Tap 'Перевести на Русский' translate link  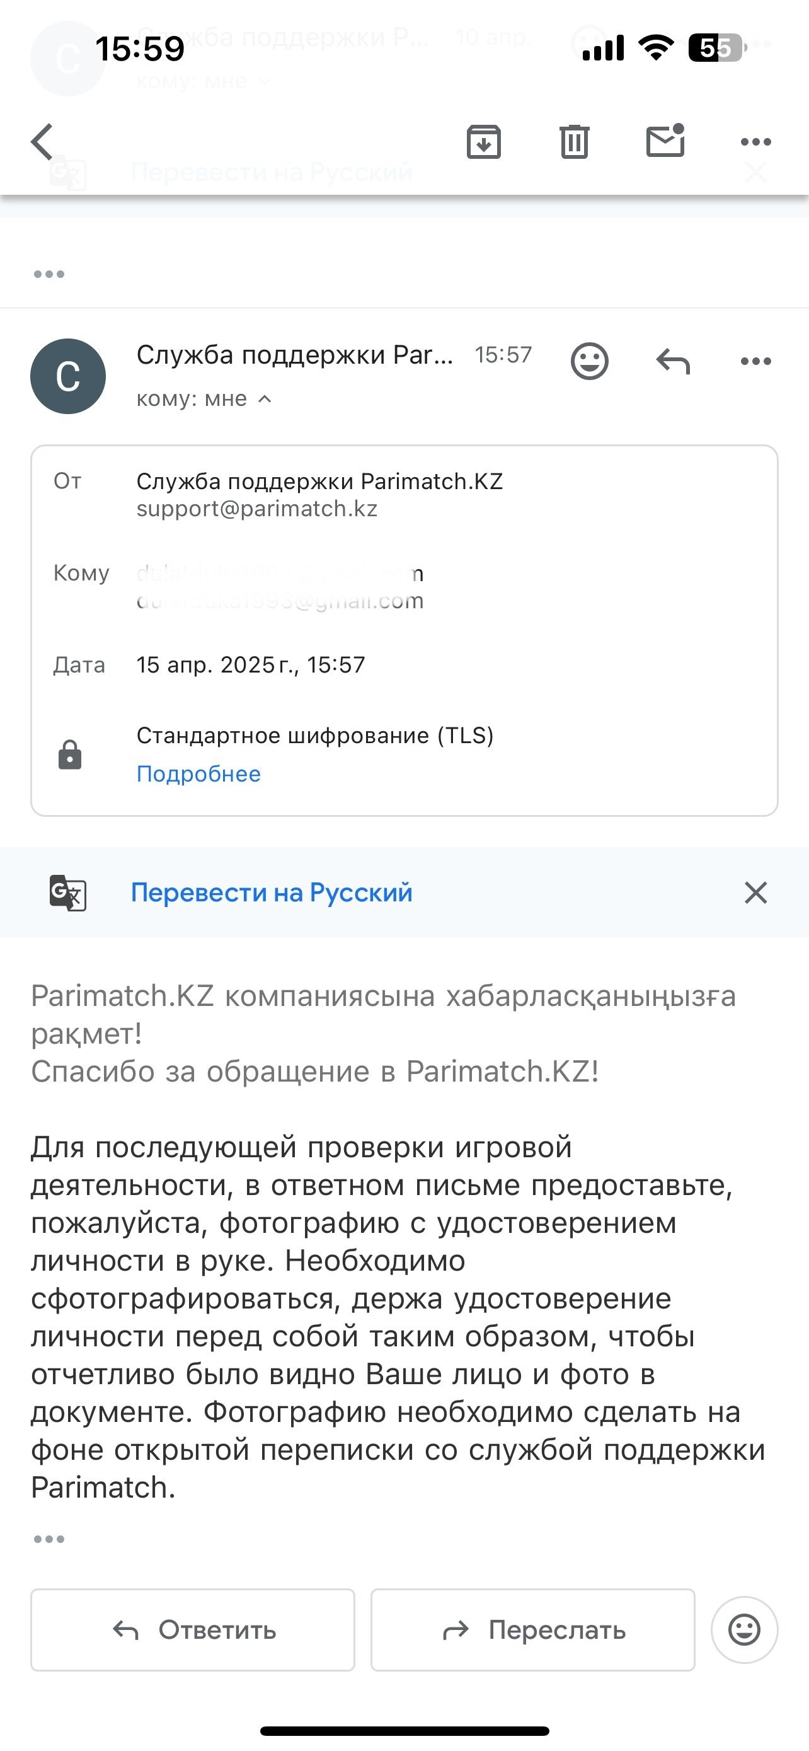[x=271, y=893]
